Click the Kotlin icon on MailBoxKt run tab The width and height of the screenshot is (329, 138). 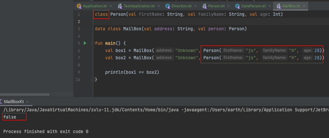(1, 102)
